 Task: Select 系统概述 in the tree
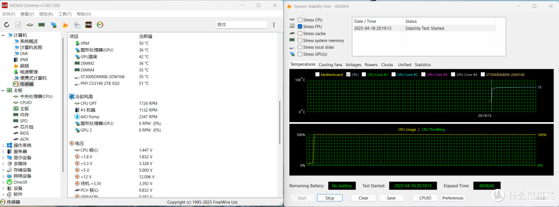[x=29, y=41]
